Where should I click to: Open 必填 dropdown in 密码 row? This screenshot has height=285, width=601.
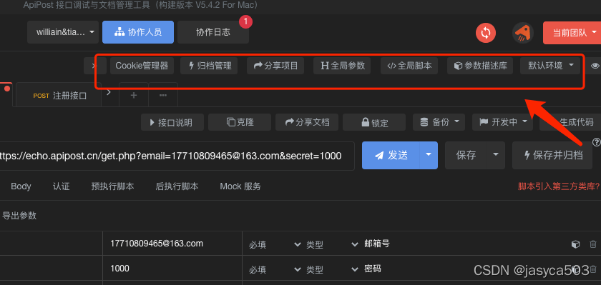pyautogui.click(x=275, y=270)
